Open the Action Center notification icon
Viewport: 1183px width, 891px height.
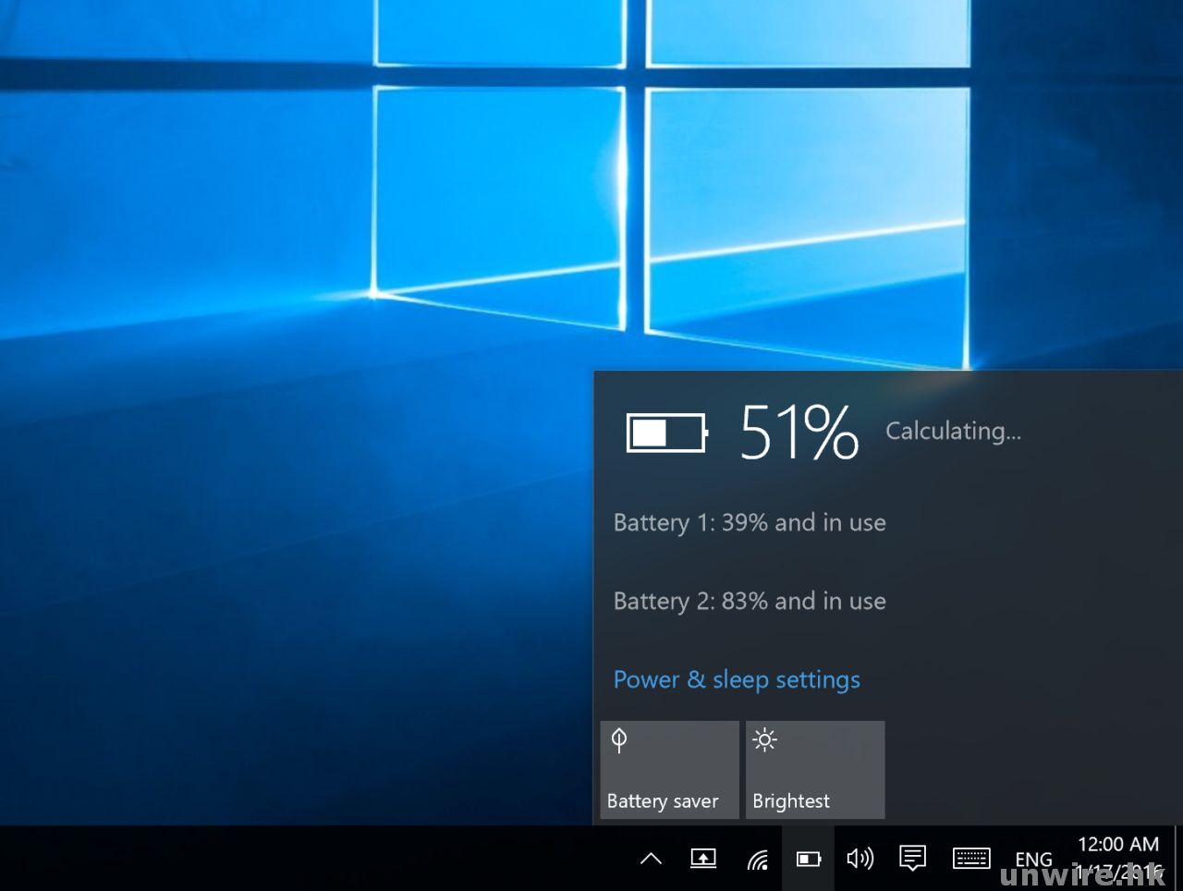[912, 859]
